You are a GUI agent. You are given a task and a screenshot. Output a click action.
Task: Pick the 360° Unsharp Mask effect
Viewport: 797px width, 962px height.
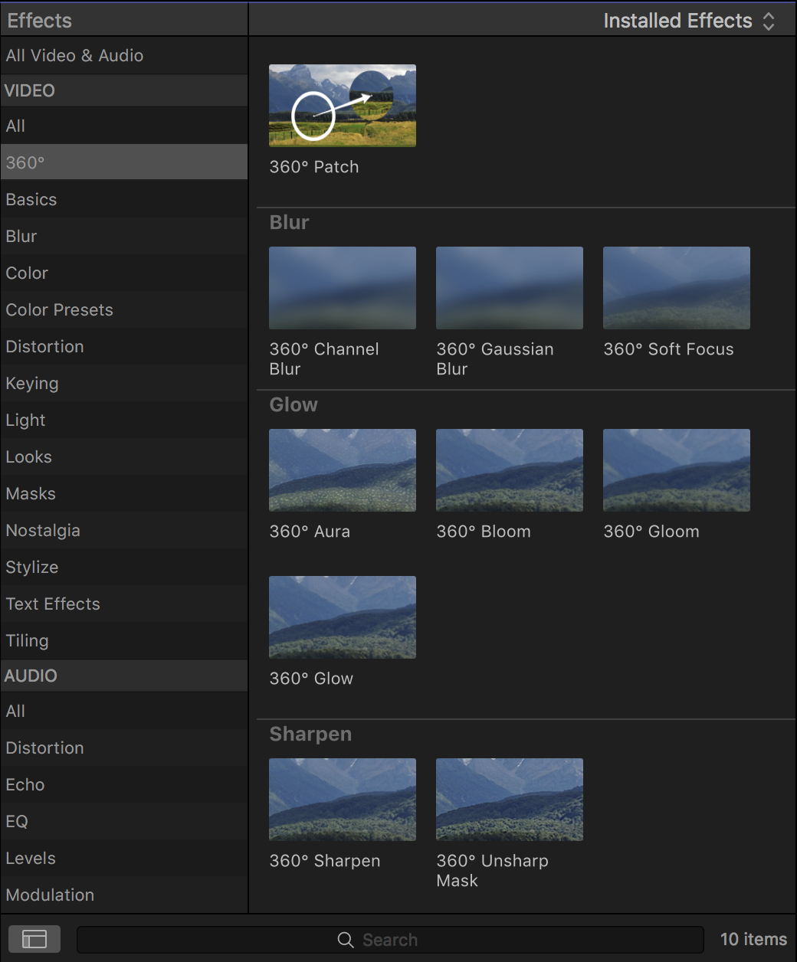[510, 800]
